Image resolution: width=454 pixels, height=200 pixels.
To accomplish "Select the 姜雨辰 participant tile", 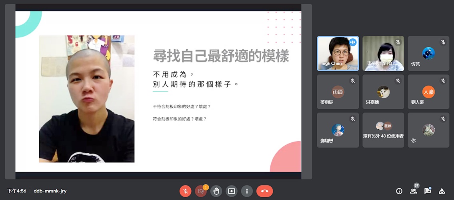I will click(x=338, y=92).
